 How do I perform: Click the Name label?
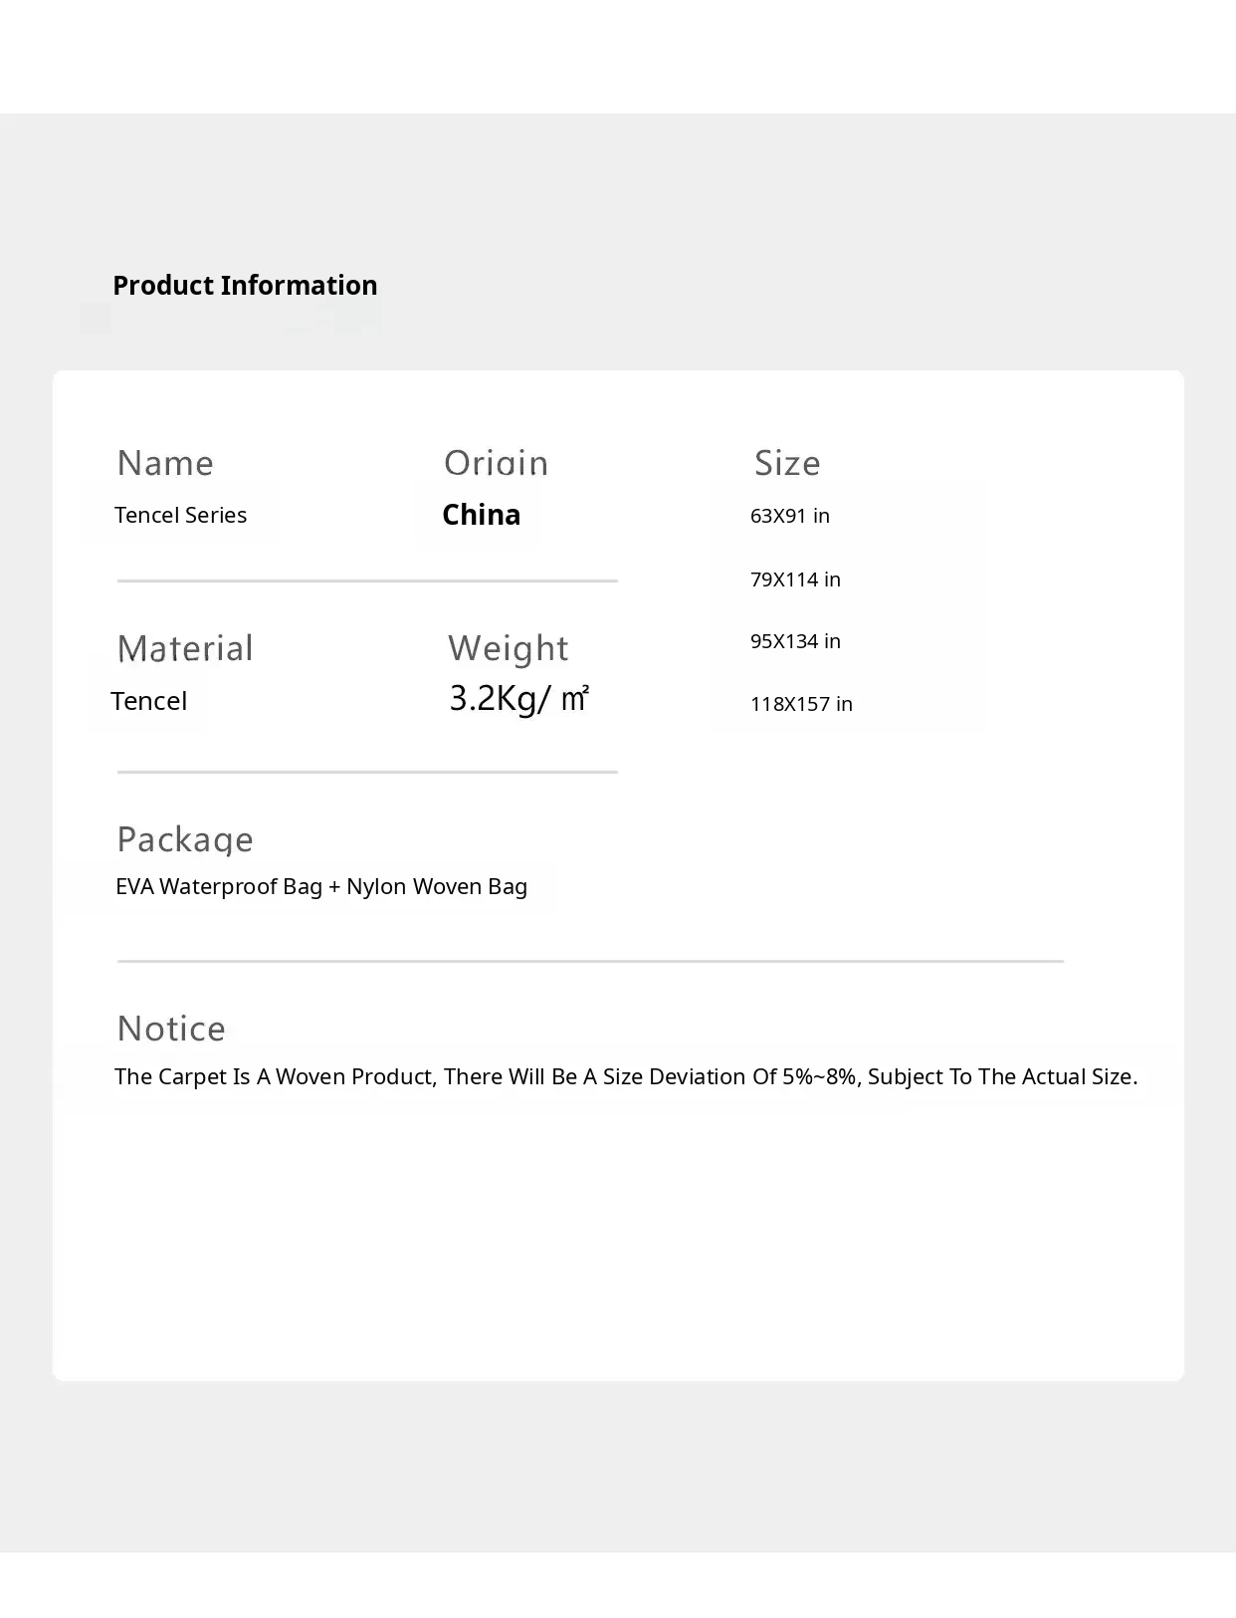165,464
